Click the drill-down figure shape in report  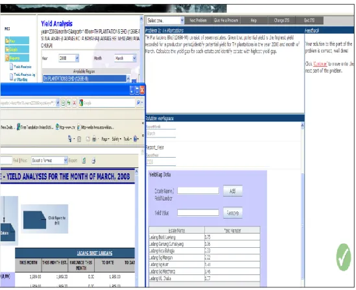click(34, 219)
